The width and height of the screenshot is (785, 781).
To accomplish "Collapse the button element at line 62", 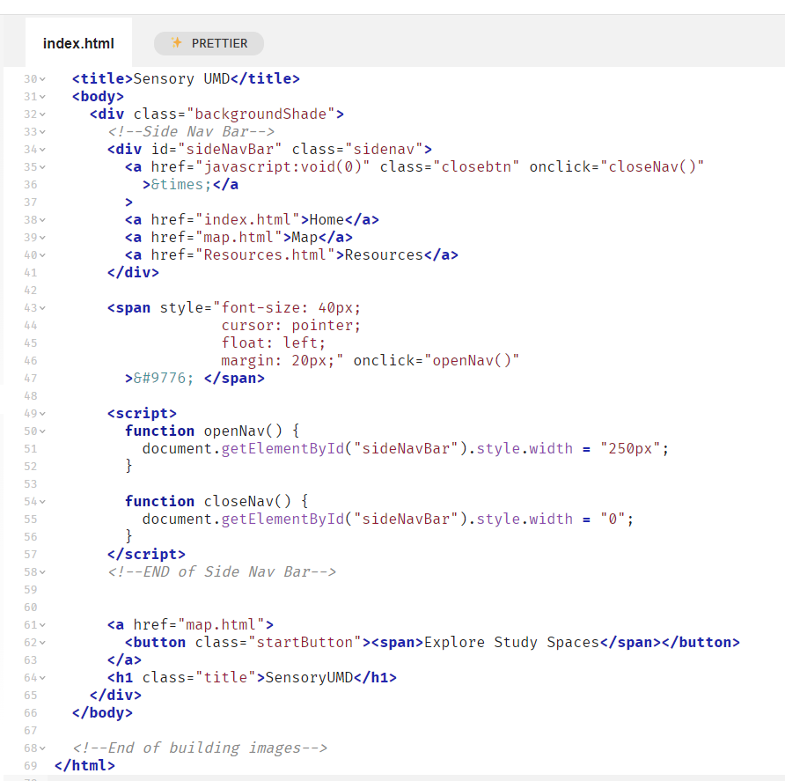I will [42, 642].
